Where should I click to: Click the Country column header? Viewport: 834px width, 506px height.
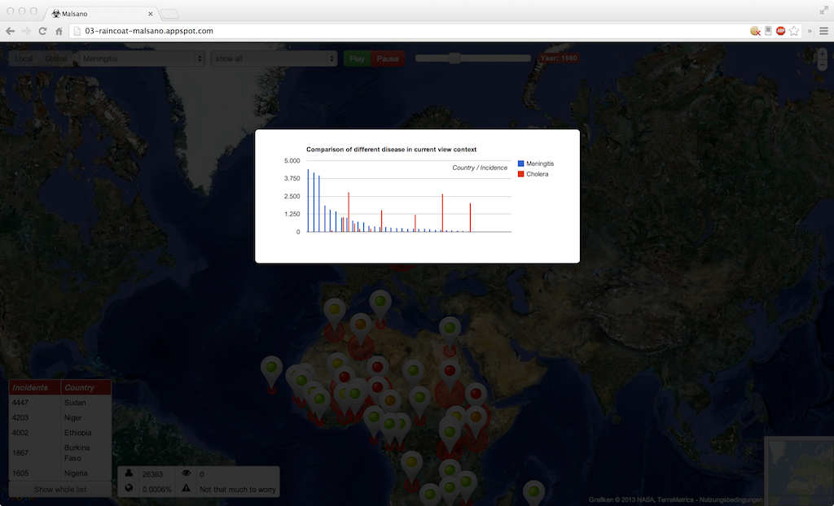pyautogui.click(x=86, y=387)
